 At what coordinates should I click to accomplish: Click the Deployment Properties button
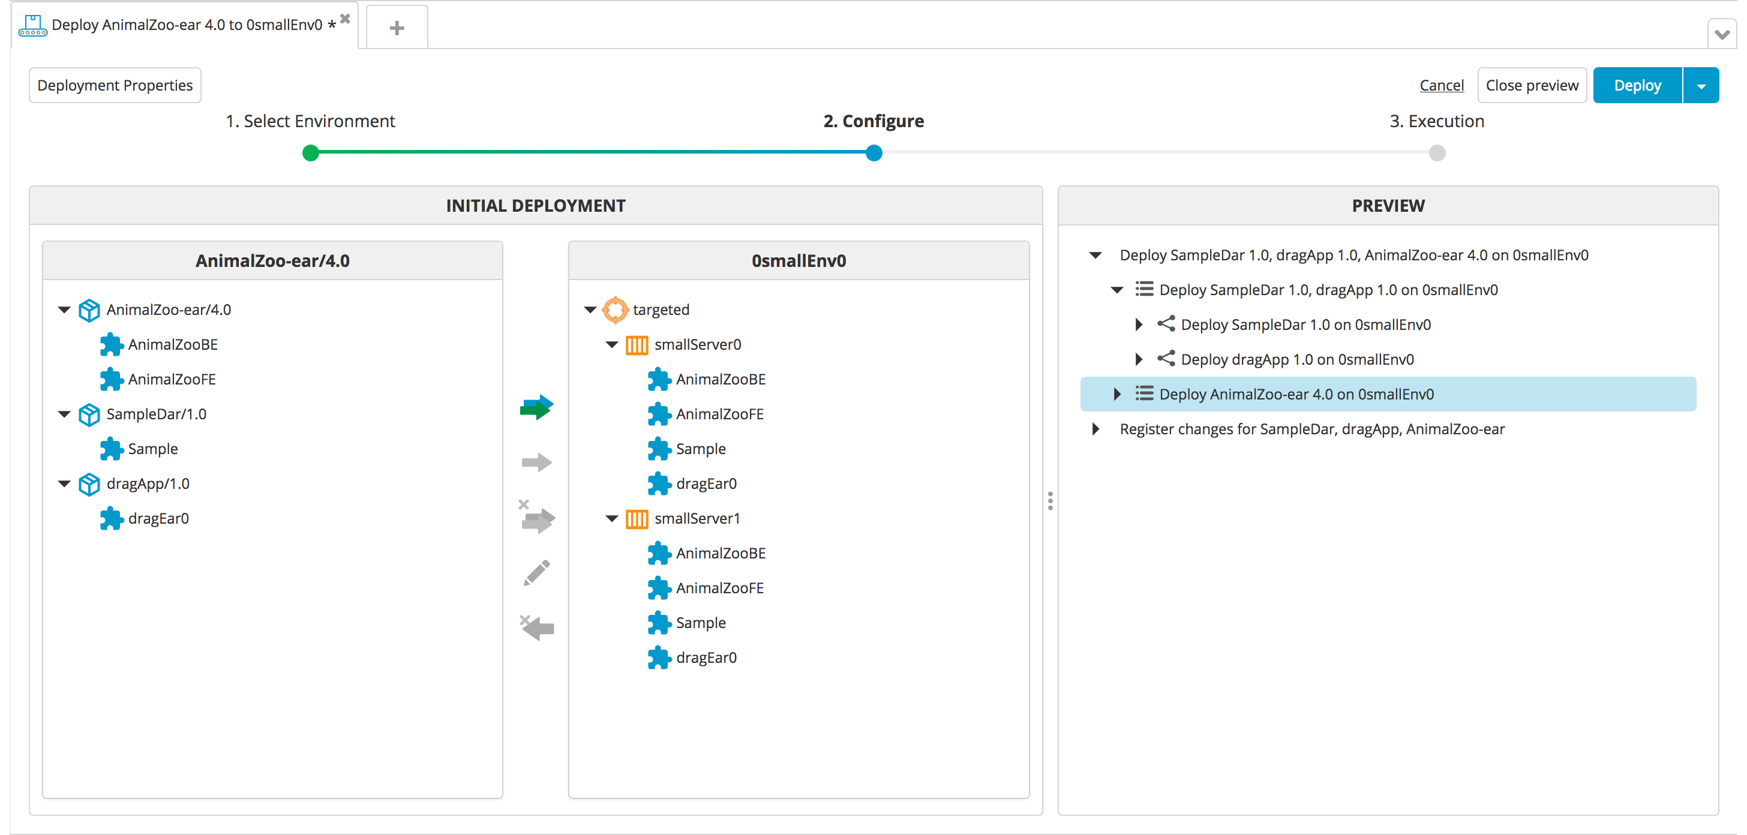[115, 85]
